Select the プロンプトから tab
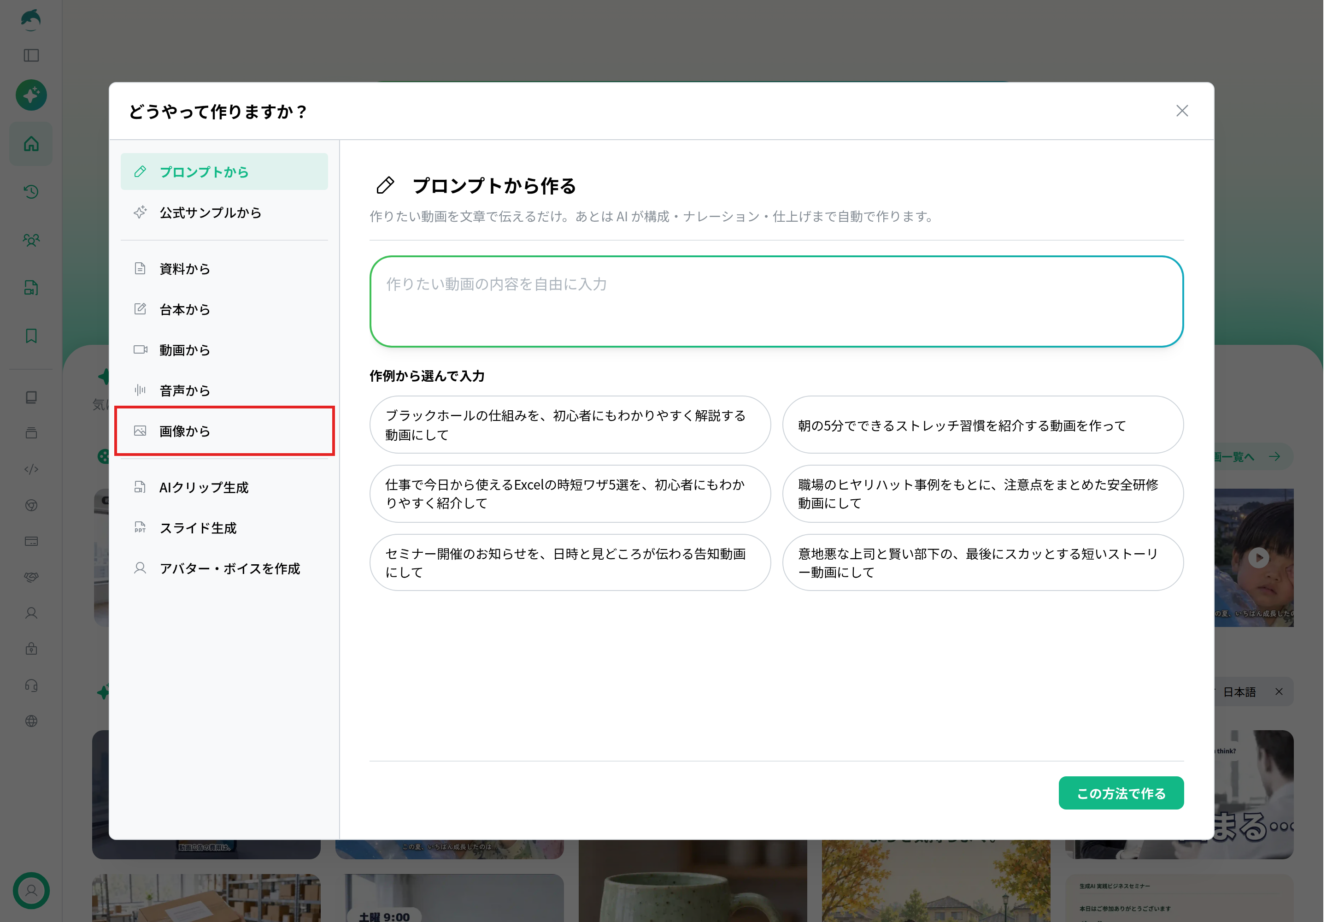The image size is (1327, 922). (224, 171)
